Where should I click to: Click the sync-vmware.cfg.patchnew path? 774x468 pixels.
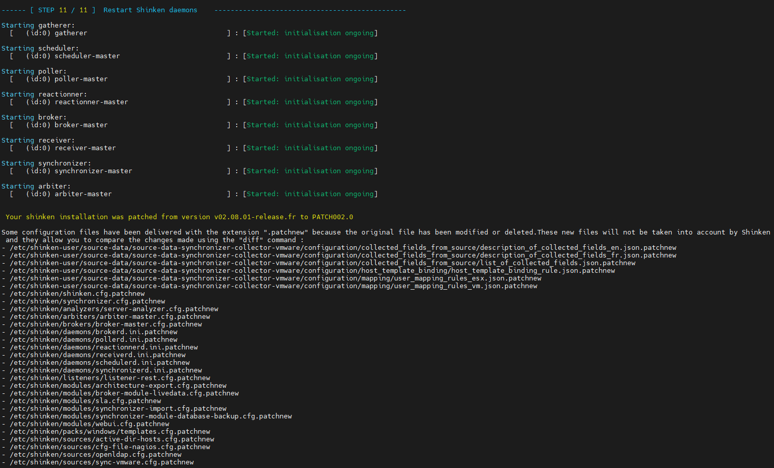[101, 462]
